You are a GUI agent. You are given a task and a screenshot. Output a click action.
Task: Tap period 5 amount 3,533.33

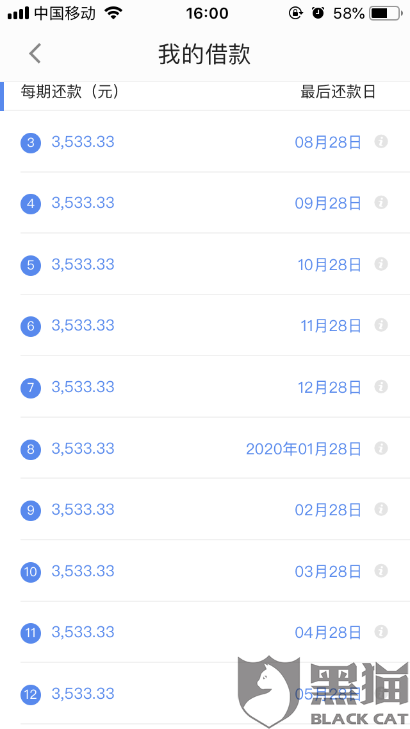[83, 264]
